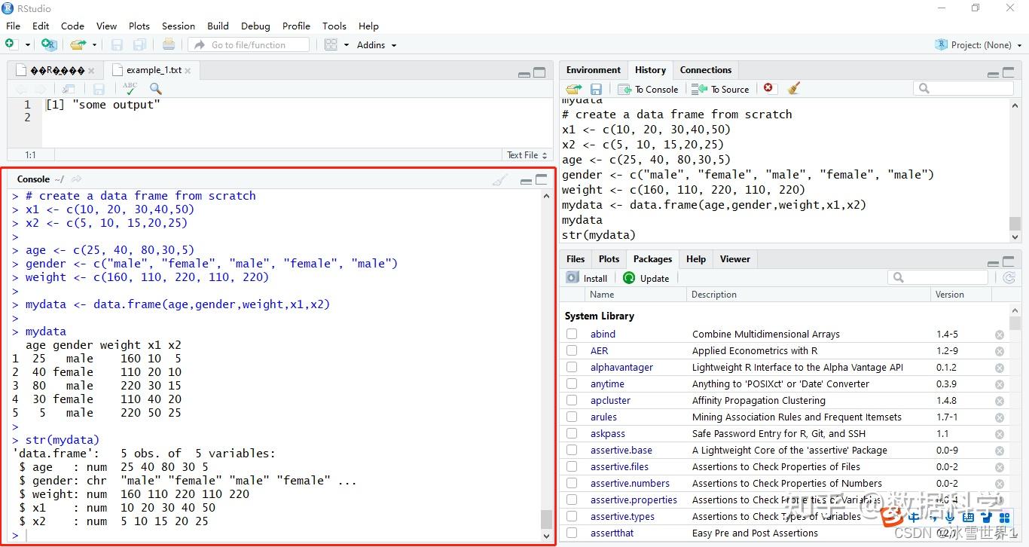Click the magnifier find icon in editor

pyautogui.click(x=155, y=89)
